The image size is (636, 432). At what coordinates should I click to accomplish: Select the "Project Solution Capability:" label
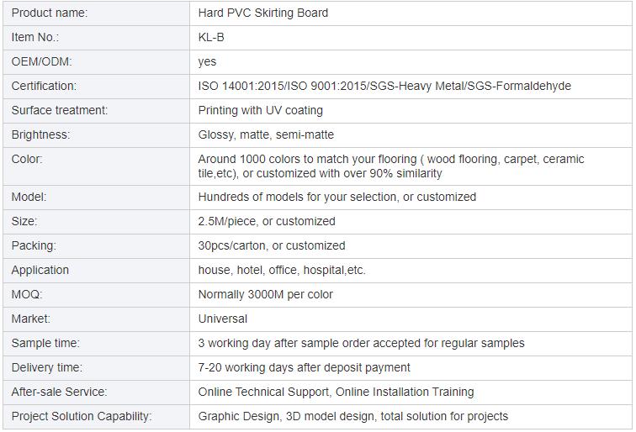pos(82,417)
